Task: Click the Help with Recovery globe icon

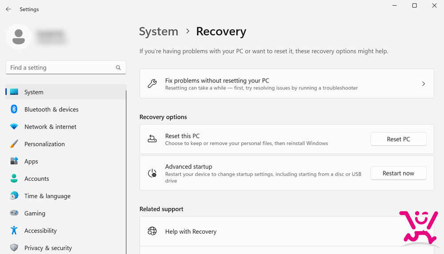Action: (152, 231)
